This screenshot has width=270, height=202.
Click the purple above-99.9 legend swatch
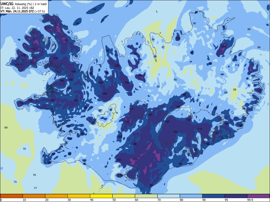[258, 196]
